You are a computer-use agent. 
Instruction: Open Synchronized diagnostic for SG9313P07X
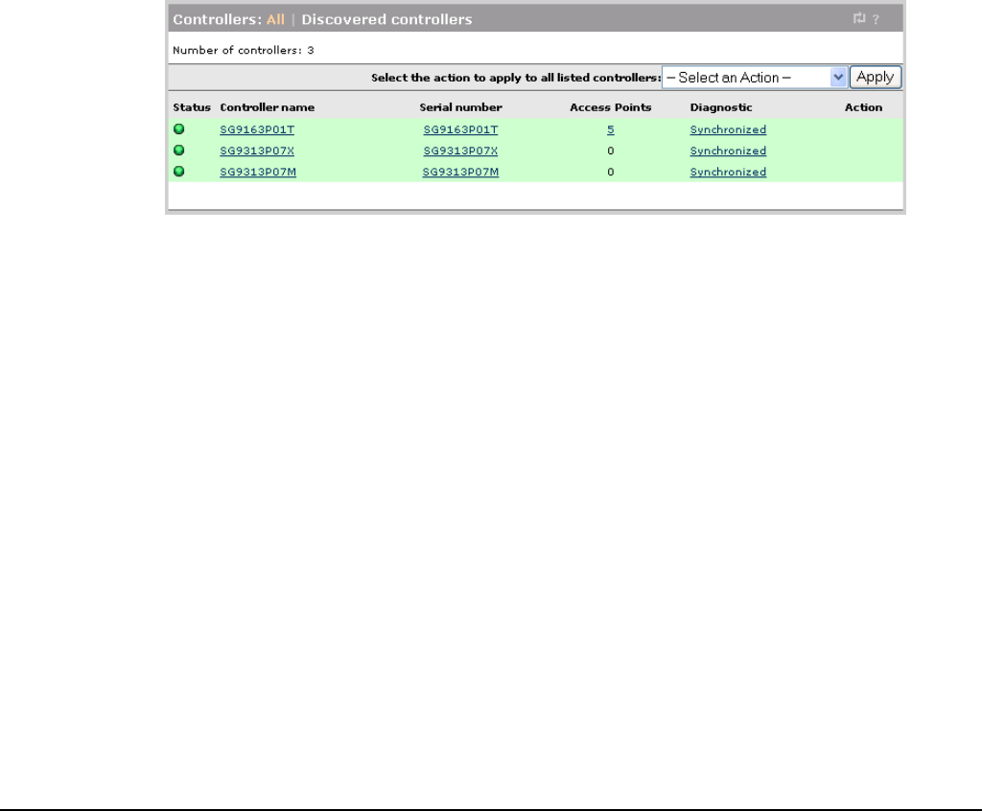pos(728,151)
